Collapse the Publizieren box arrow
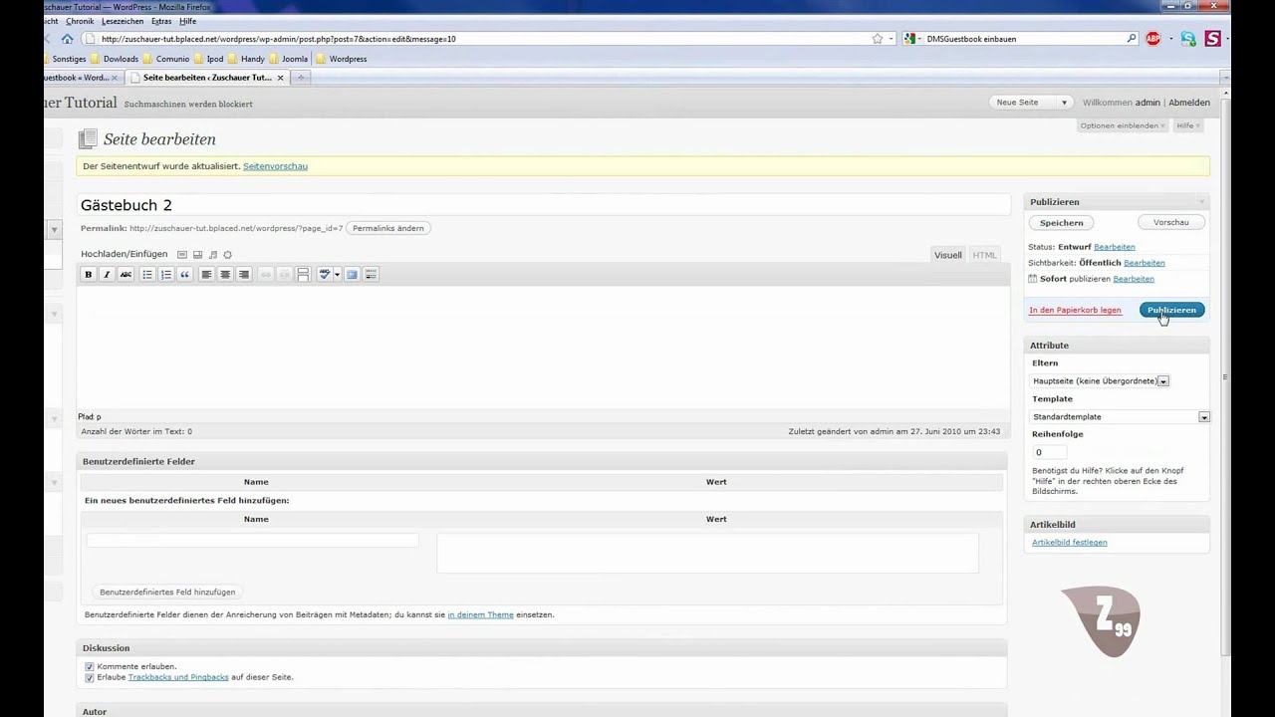 pos(1201,202)
